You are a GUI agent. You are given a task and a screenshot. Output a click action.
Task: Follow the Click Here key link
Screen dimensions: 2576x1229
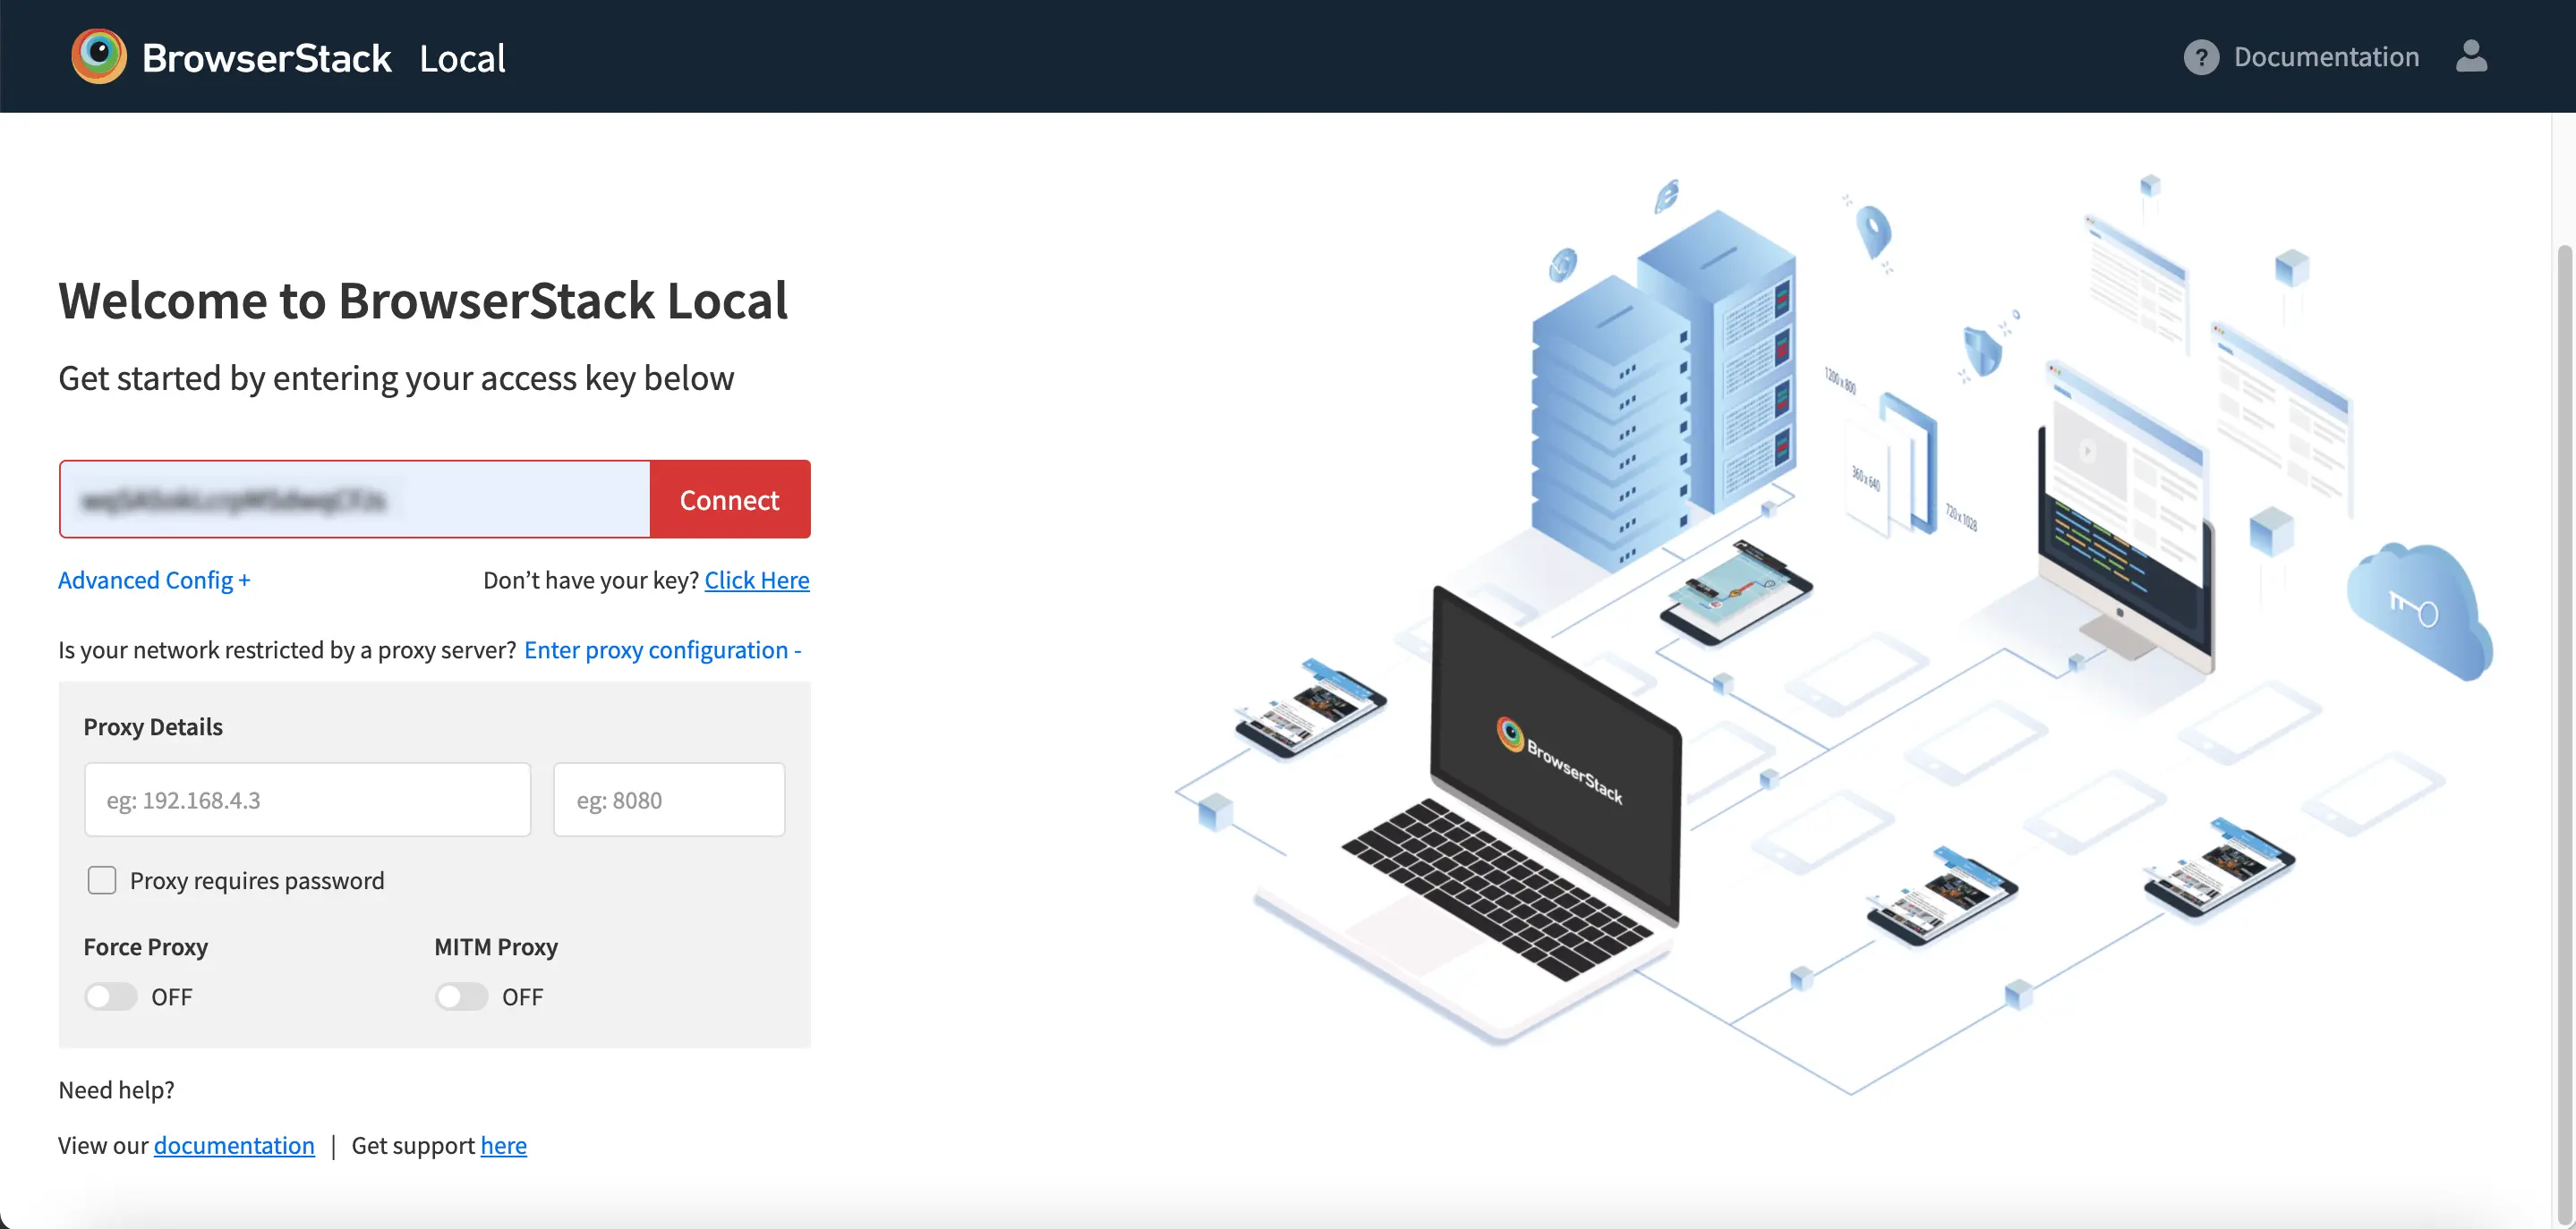click(x=756, y=581)
